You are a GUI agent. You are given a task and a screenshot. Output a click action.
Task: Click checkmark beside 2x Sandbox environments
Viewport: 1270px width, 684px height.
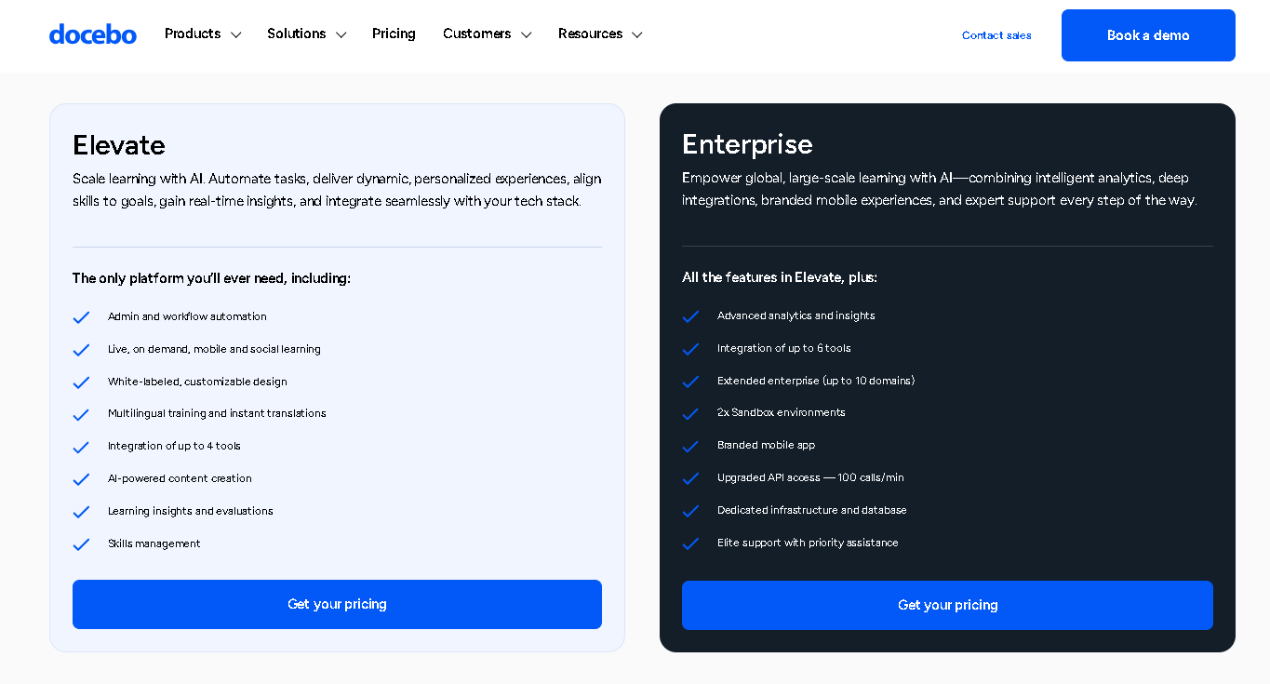(x=690, y=413)
